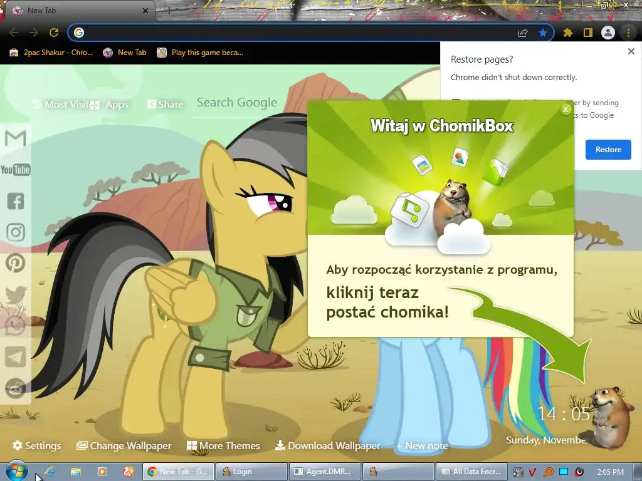
Task: Click the blue bookmark star
Action: [x=543, y=33]
